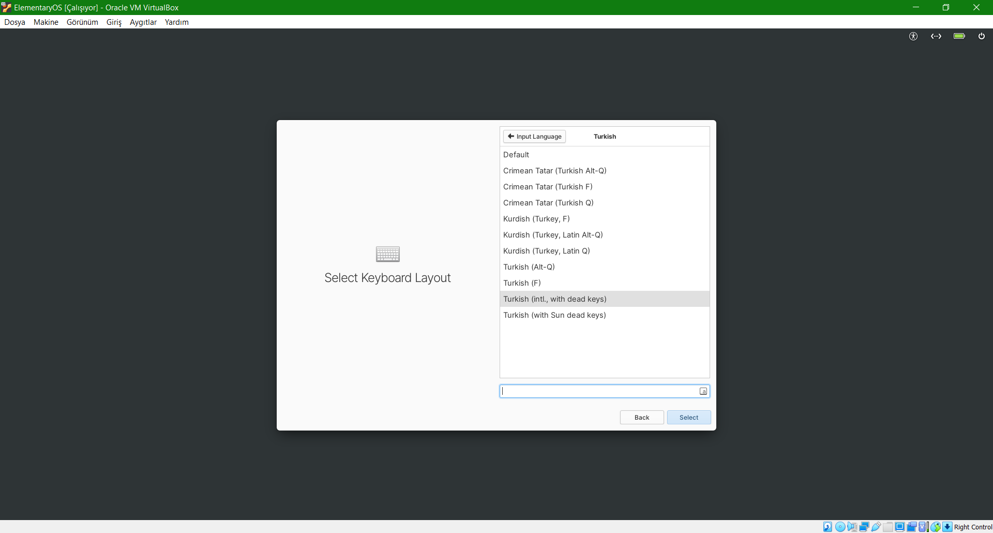This screenshot has height=533, width=993.
Task: Click the Right Control host key label
Action: (973, 527)
